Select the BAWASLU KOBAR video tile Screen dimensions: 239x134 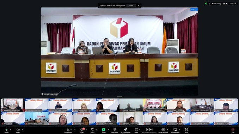pos(178,119)
